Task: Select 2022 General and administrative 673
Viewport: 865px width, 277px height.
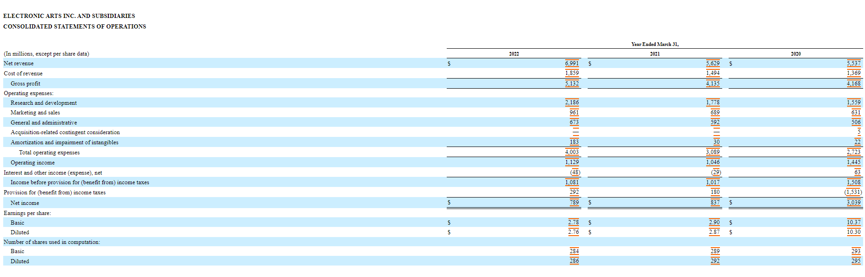Action: click(574, 122)
